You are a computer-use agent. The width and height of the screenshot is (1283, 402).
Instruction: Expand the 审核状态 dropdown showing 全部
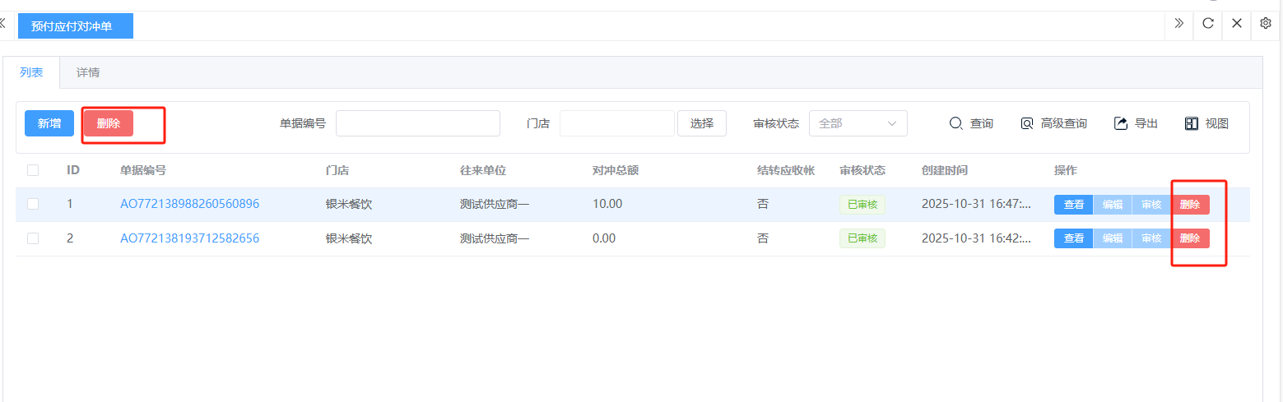pos(858,123)
